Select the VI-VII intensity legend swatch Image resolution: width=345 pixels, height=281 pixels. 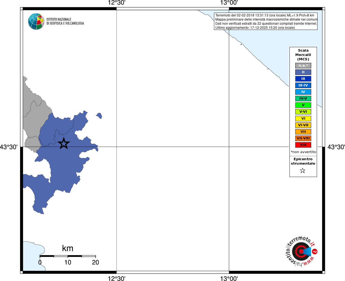(303, 125)
